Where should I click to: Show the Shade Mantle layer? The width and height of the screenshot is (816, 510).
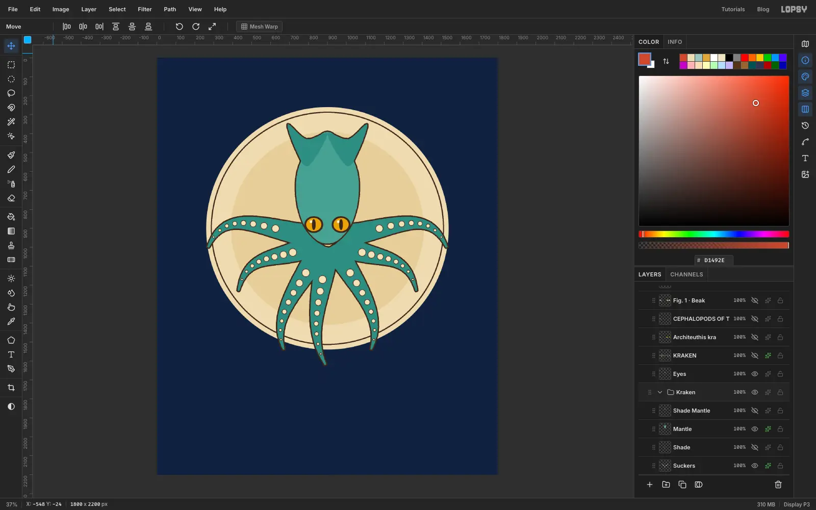(755, 411)
